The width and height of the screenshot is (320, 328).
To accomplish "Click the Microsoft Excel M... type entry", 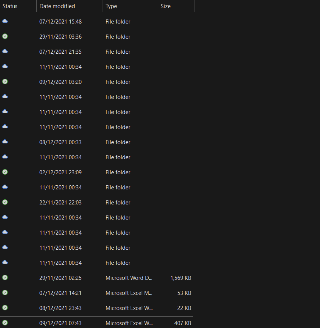I will pyautogui.click(x=129, y=293).
